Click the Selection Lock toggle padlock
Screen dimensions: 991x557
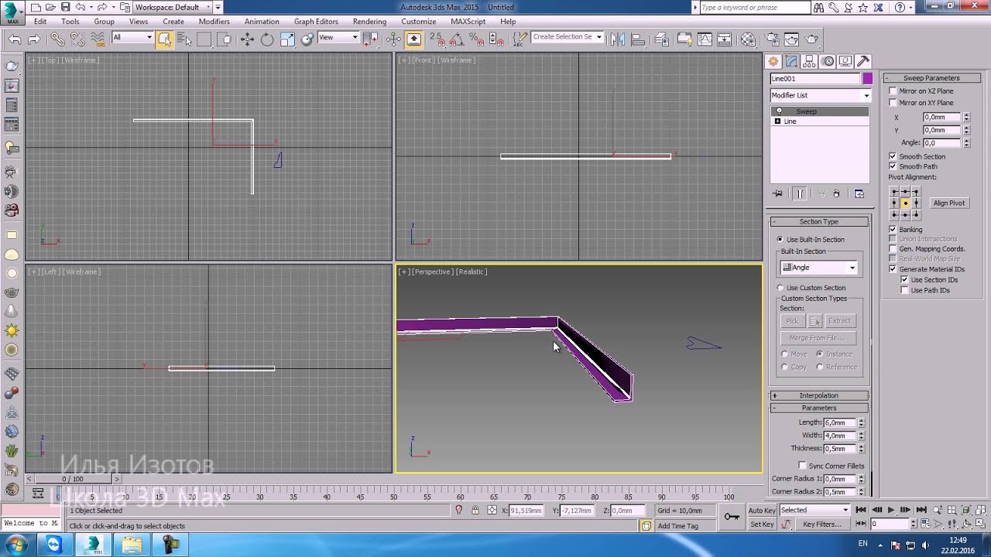tap(475, 511)
